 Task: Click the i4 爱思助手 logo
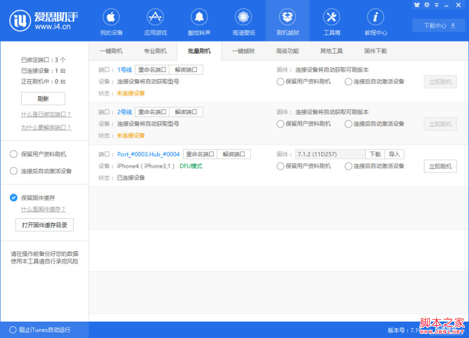click(43, 21)
